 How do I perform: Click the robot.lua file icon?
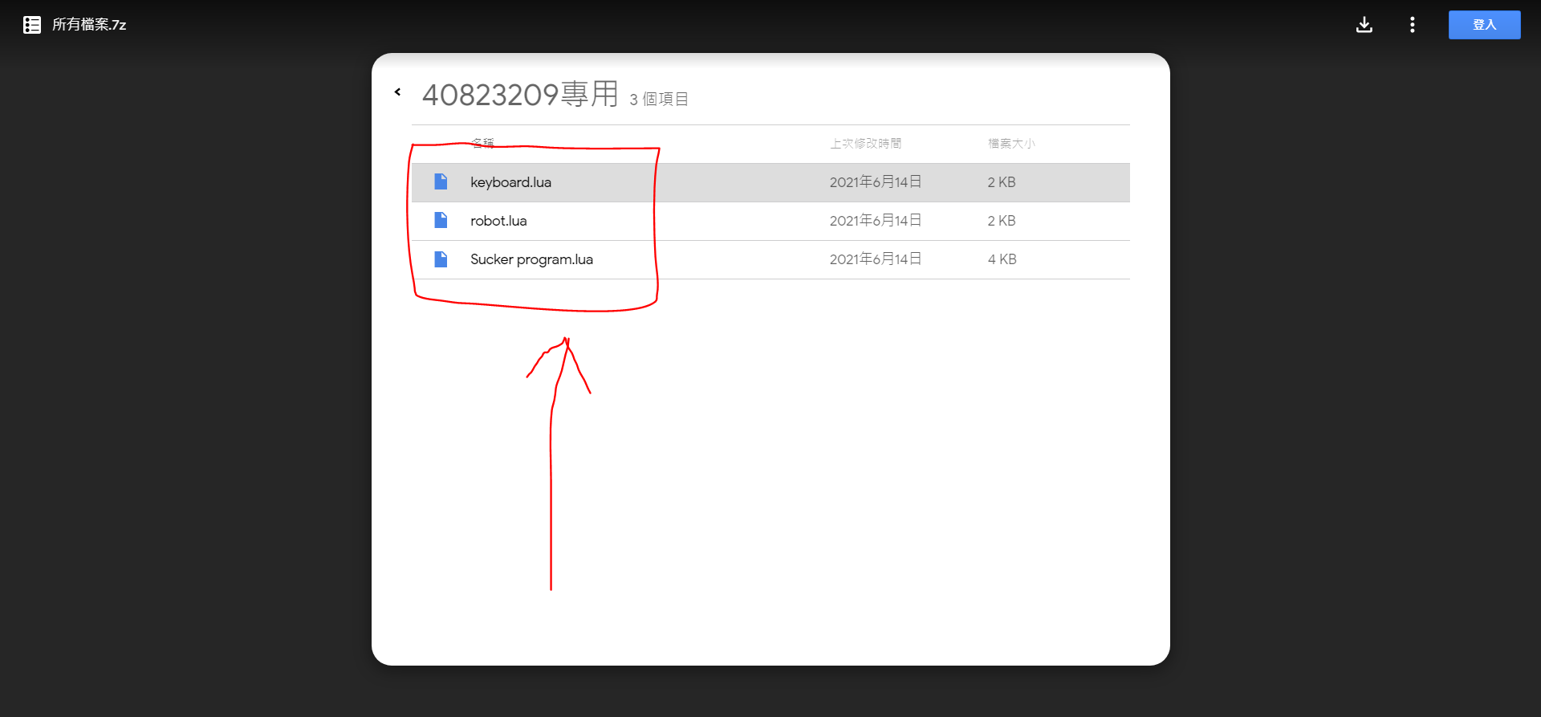coord(441,220)
